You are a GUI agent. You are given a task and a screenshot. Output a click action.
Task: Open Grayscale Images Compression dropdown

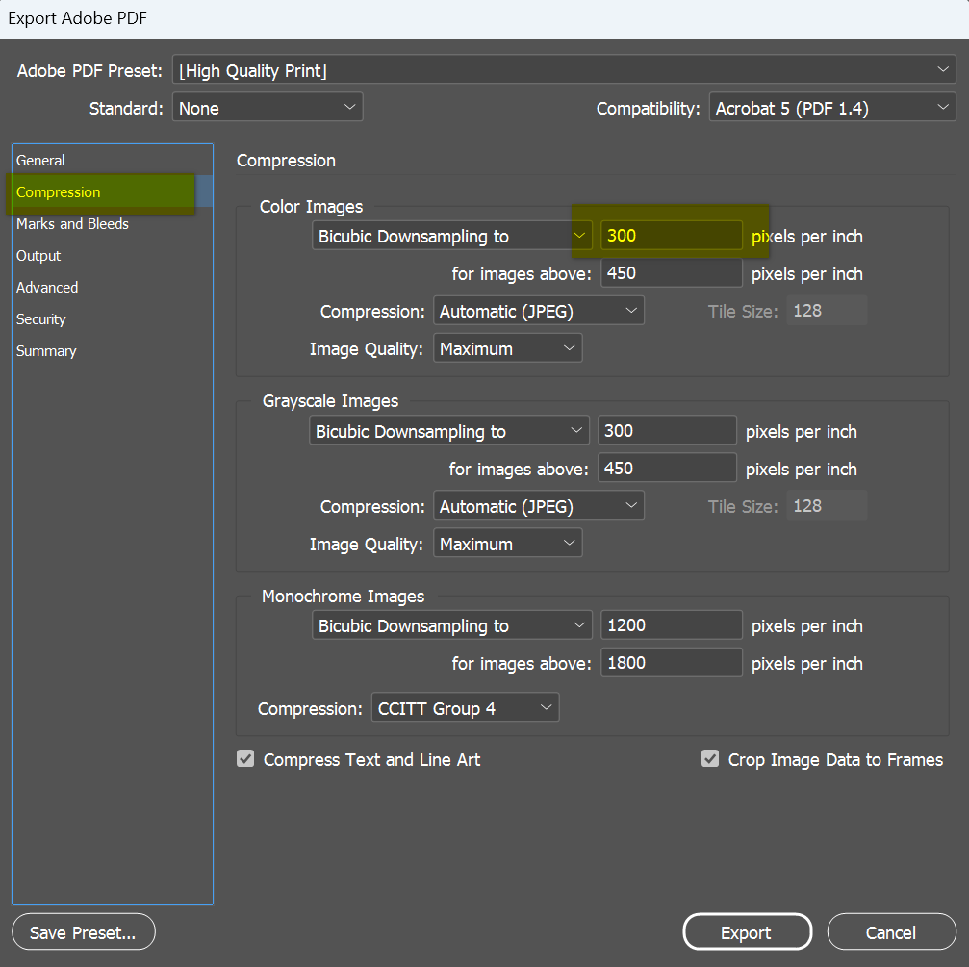tap(538, 506)
